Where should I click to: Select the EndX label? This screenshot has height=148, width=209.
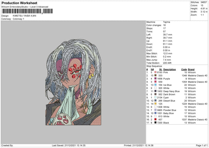(149, 47)
